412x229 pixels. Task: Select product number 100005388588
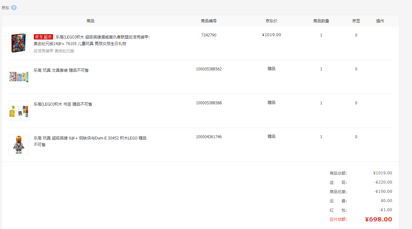tap(209, 103)
